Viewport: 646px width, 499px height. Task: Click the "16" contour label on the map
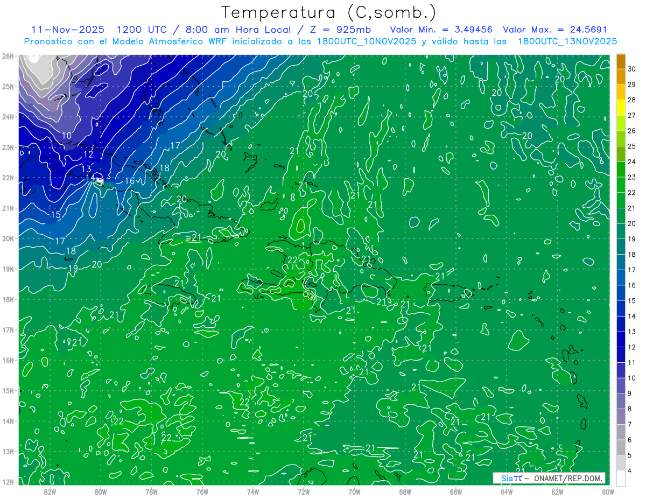coord(130,181)
